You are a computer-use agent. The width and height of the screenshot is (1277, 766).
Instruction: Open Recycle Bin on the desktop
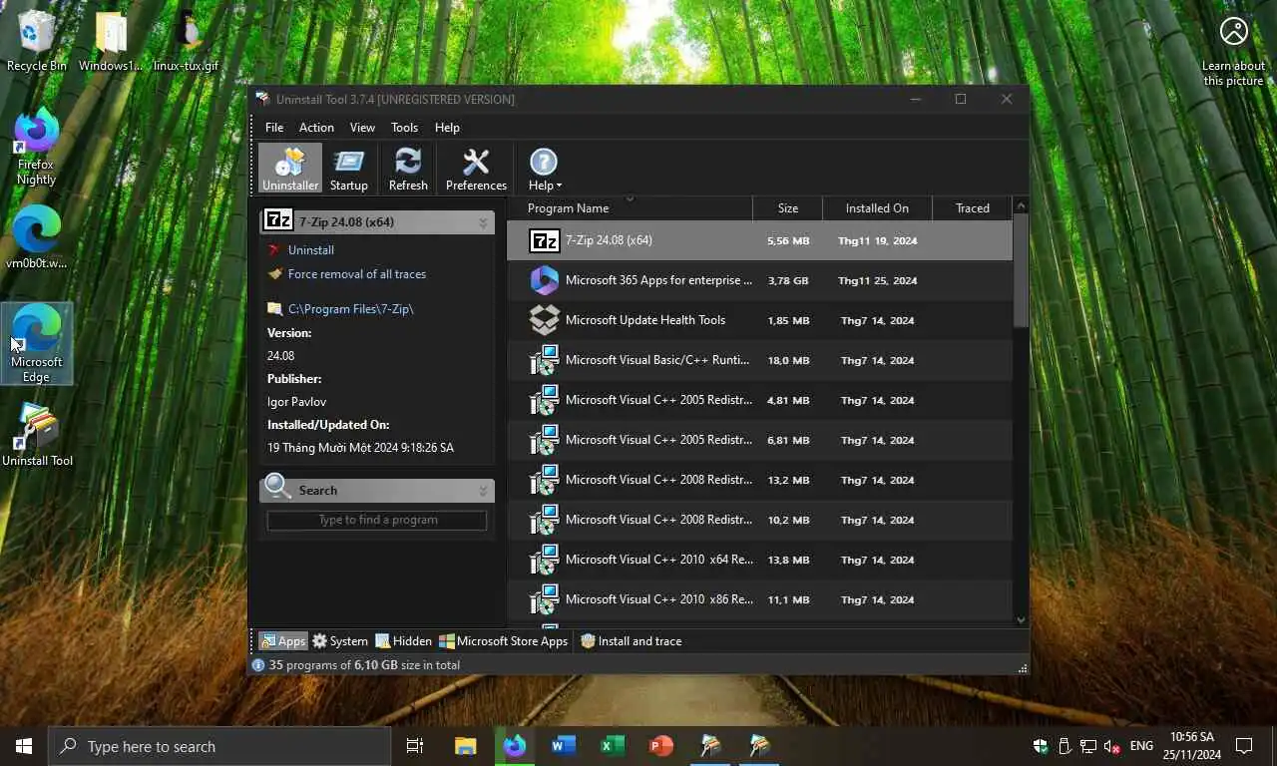click(x=37, y=41)
